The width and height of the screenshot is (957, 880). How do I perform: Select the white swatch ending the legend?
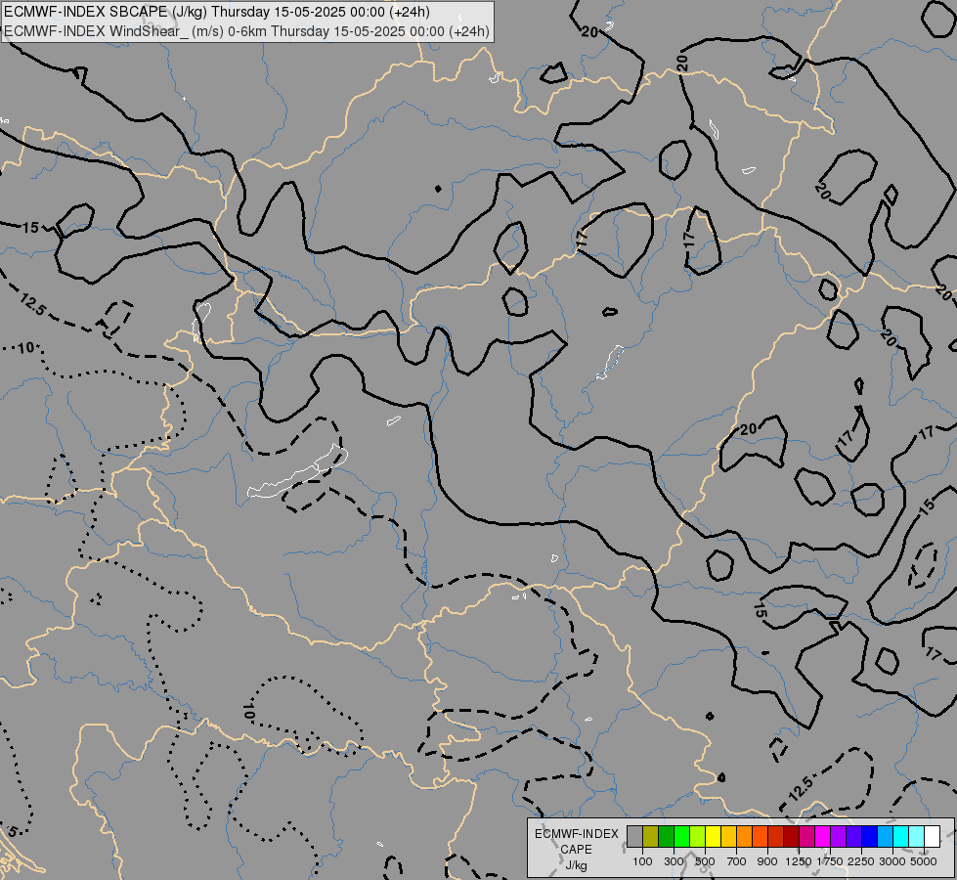[x=933, y=836]
